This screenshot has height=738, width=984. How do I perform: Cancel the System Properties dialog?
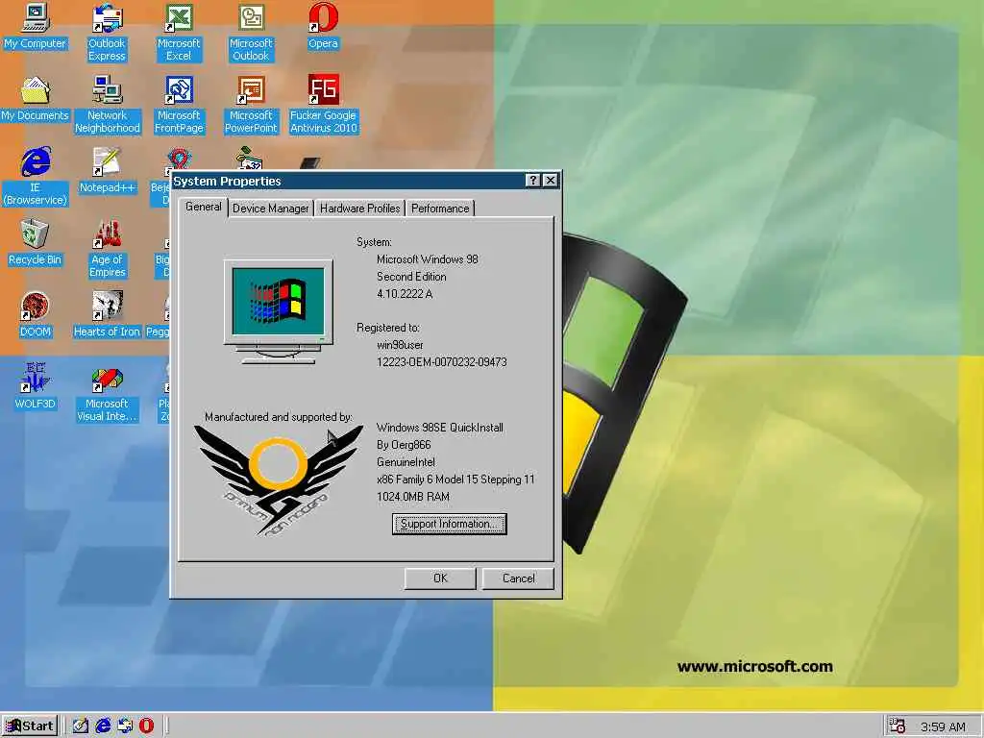518,578
